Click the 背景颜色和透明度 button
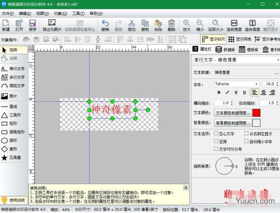Image resolution: width=280 pixels, height=213 pixels. coord(233,123)
